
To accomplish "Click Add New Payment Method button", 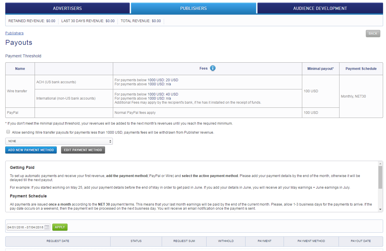I will [x=31, y=150].
